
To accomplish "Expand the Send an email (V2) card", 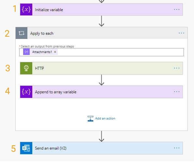I will tap(101, 148).
